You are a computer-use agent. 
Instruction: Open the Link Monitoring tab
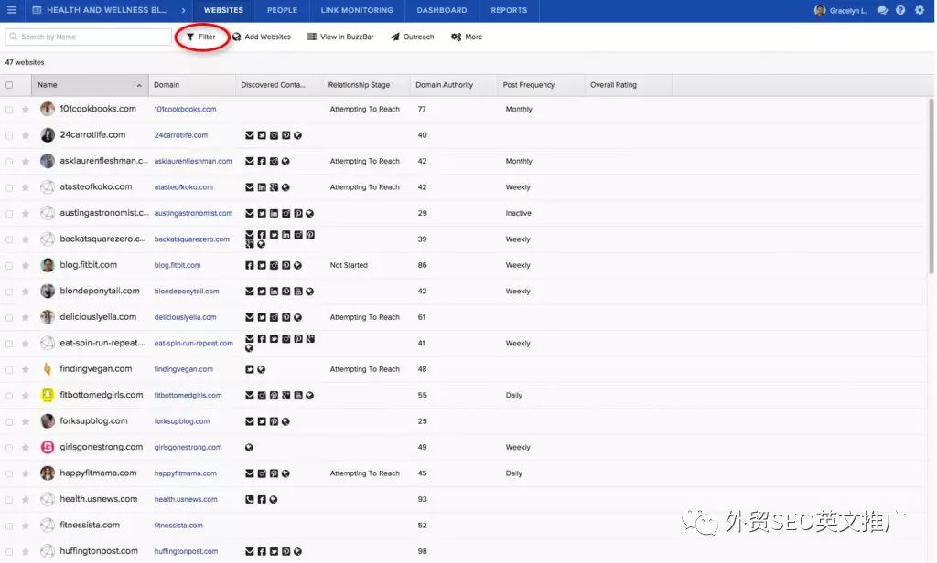pyautogui.click(x=357, y=10)
